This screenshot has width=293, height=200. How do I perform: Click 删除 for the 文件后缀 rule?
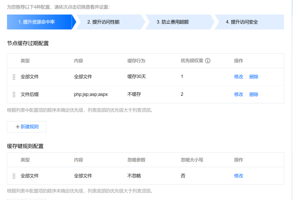coord(254,95)
